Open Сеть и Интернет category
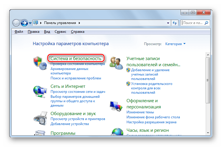 coord(68,86)
